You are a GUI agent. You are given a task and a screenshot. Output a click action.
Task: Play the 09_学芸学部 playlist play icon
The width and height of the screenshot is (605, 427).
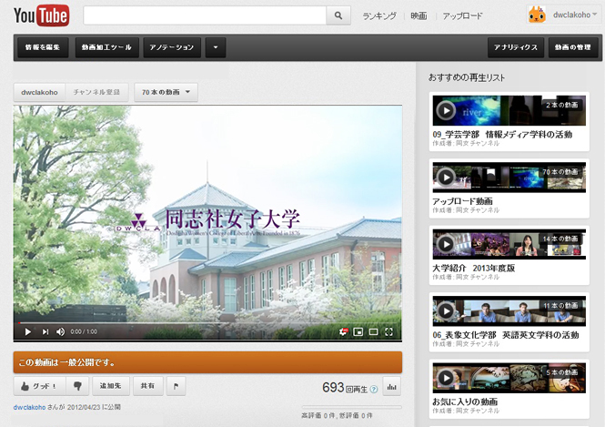click(446, 110)
